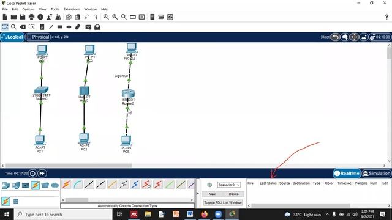
Task: Add a Complex PDU with open envelope
Action: click(x=97, y=27)
